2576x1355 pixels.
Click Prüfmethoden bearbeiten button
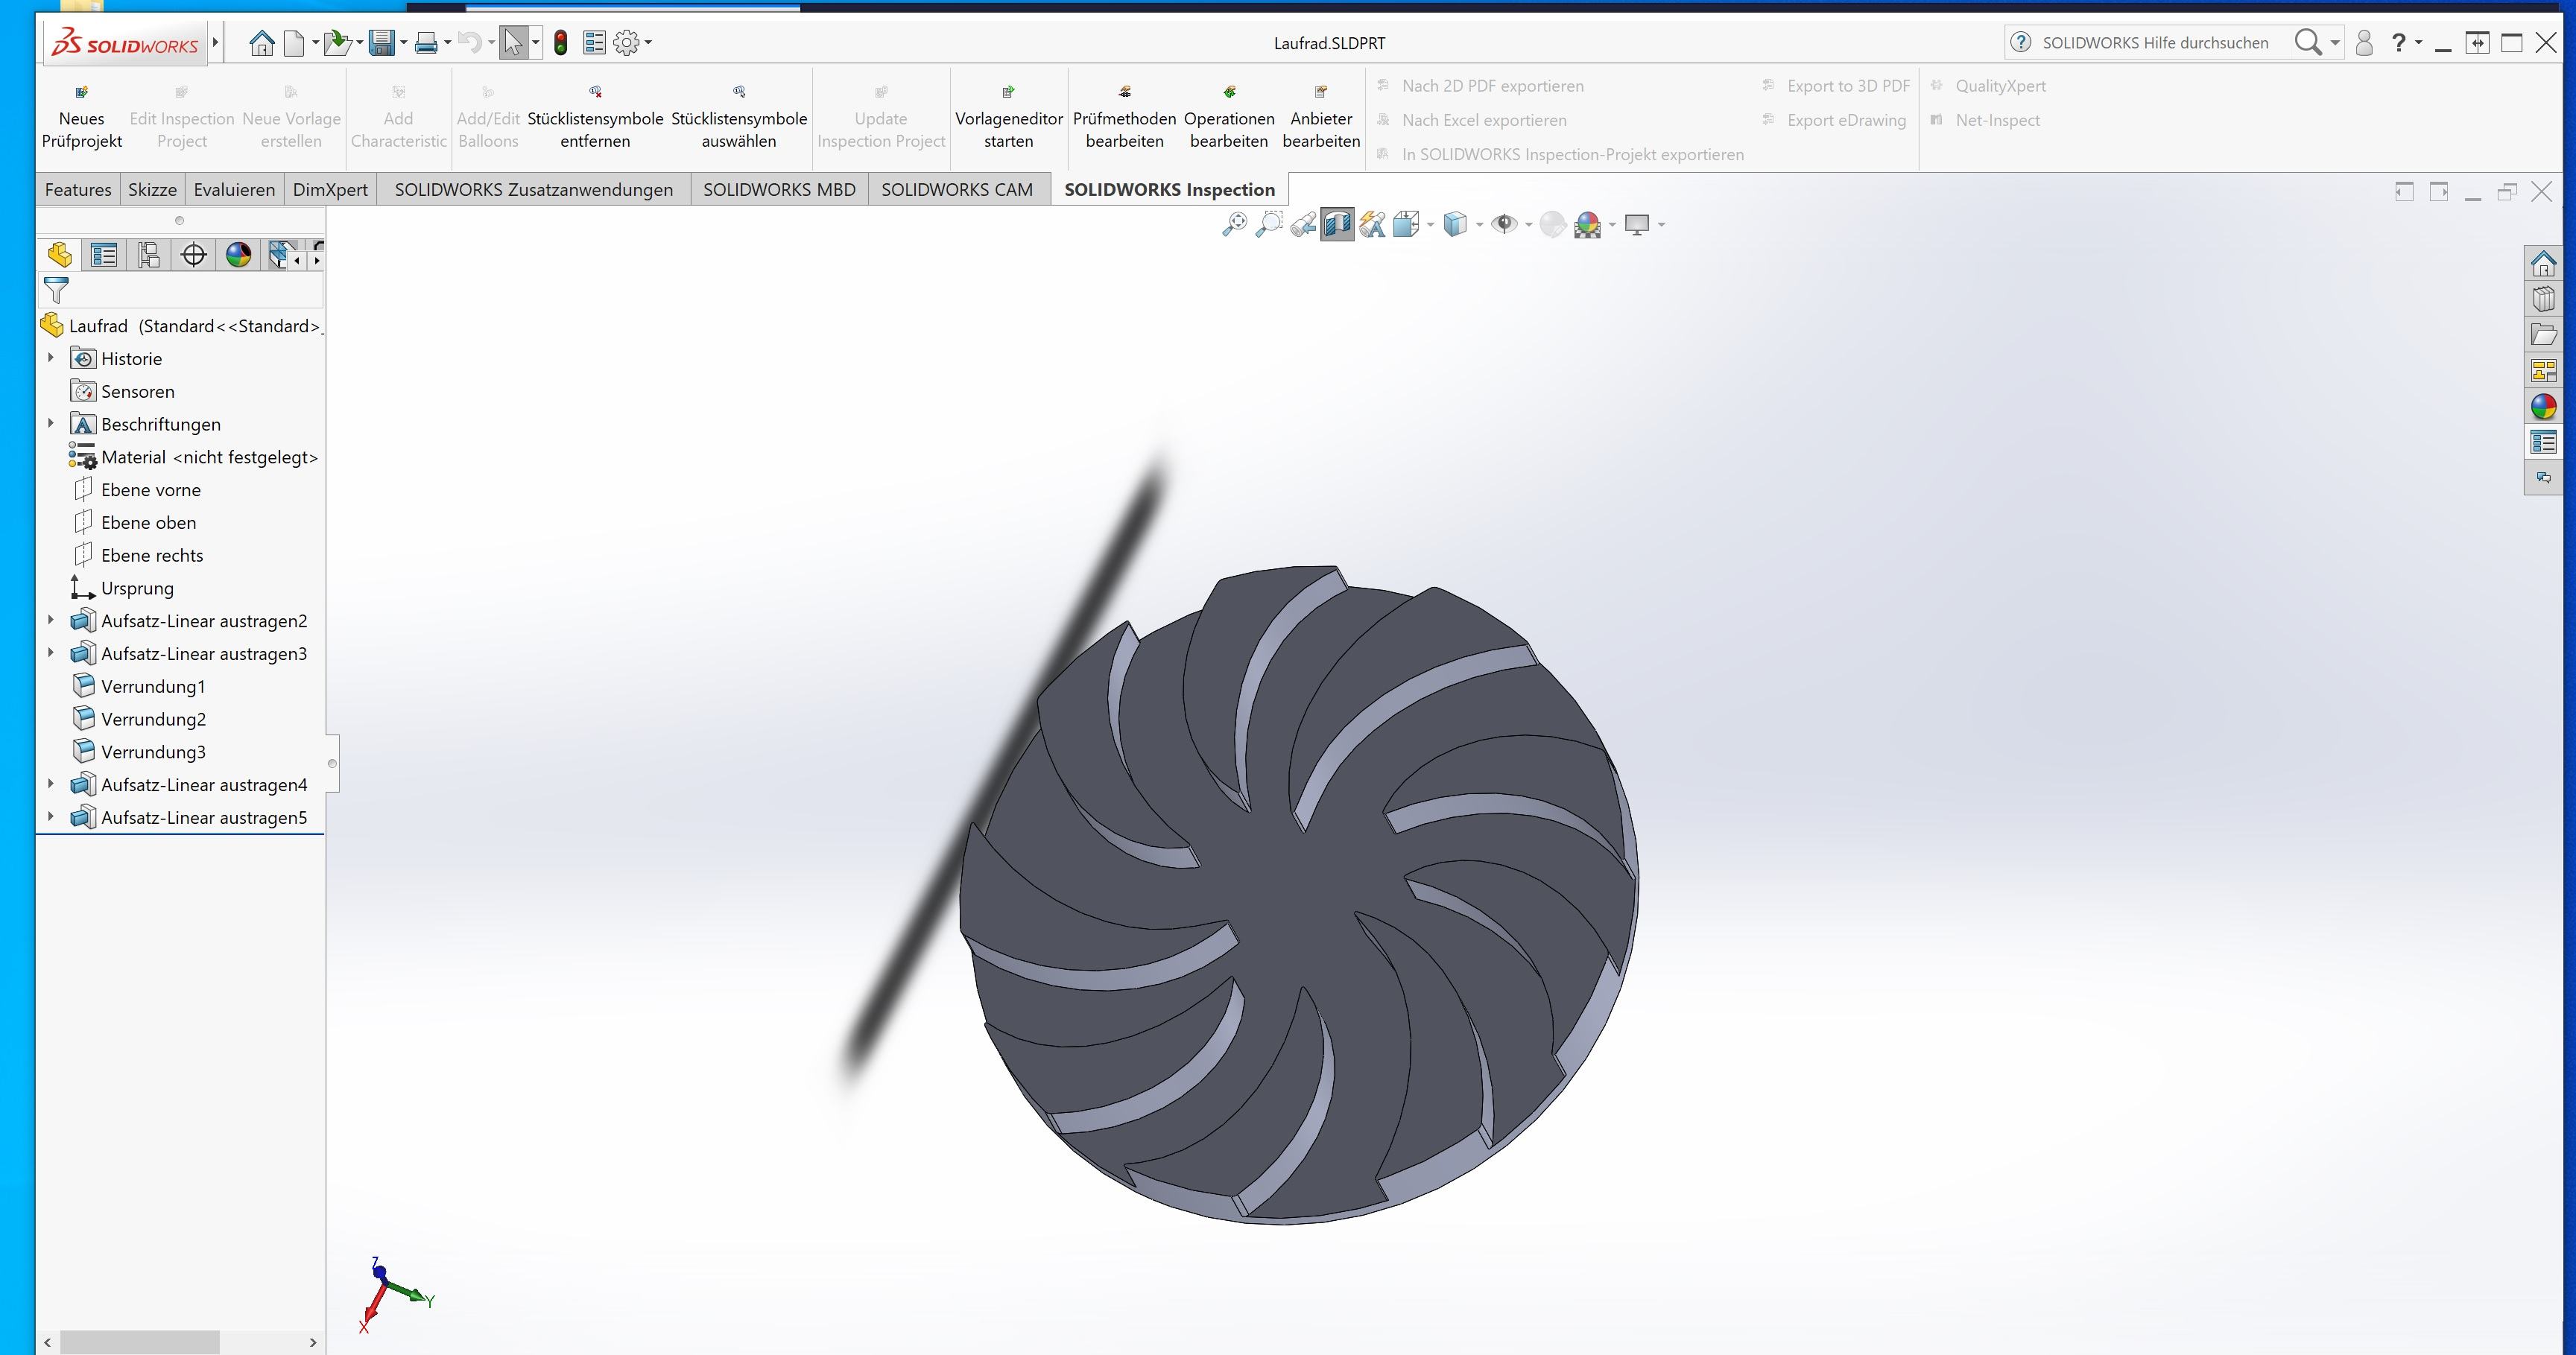[1124, 117]
